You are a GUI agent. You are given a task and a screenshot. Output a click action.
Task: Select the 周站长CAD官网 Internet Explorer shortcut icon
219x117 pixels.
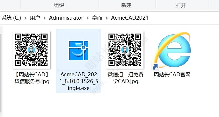pos(171,51)
